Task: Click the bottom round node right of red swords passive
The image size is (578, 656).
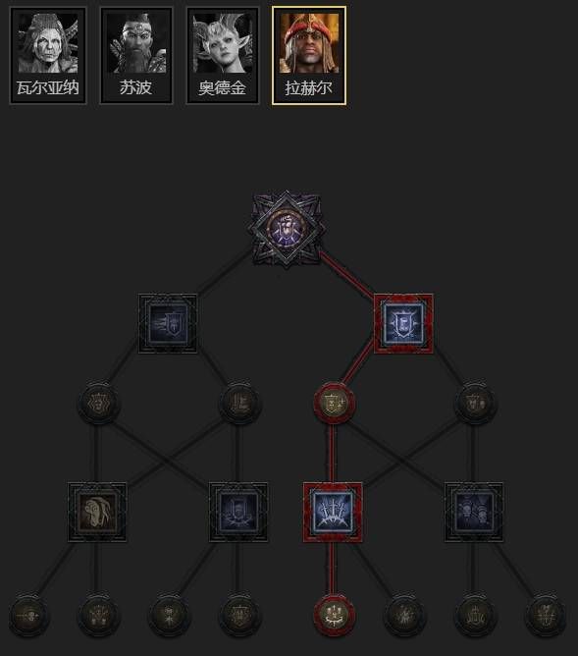Action: pos(404,616)
